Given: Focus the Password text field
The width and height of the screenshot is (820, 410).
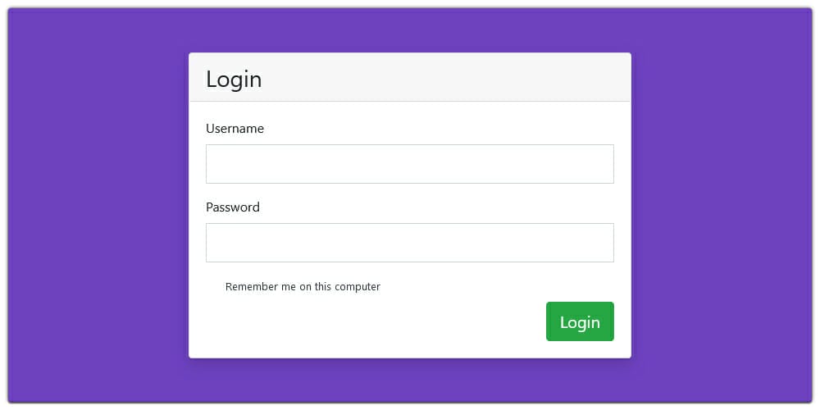Looking at the screenshot, I should [409, 243].
